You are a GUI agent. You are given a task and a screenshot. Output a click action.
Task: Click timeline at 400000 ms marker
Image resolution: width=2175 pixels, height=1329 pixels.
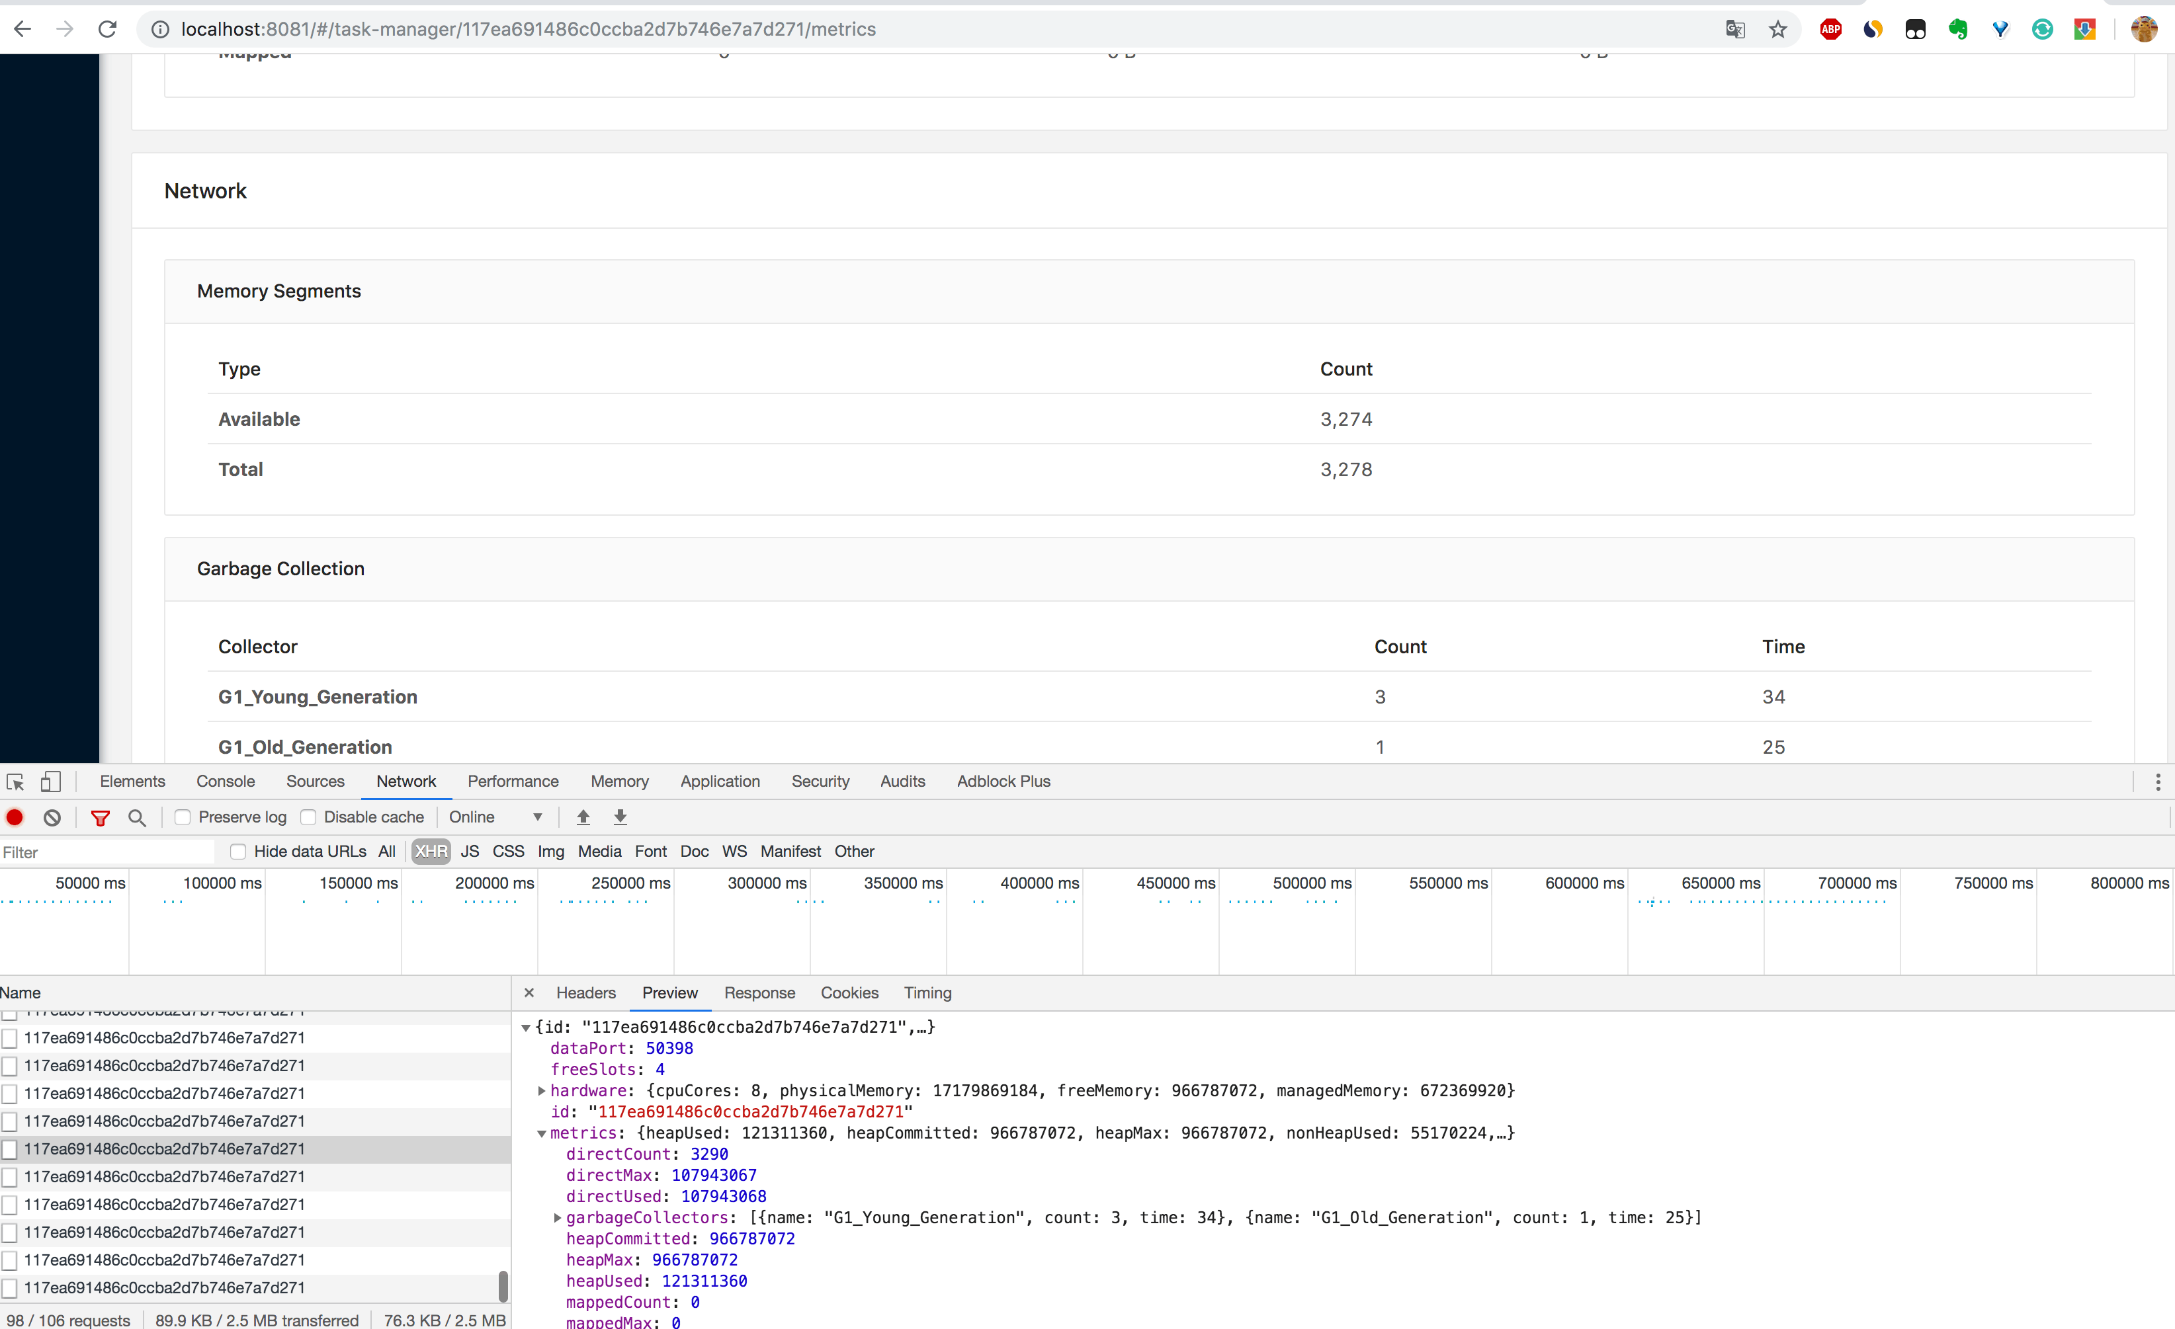[1040, 883]
